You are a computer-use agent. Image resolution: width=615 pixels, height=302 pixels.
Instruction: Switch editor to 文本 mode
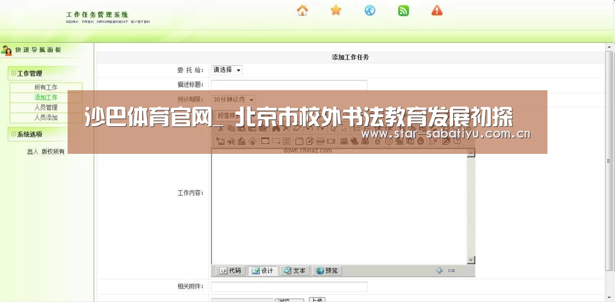(x=295, y=271)
